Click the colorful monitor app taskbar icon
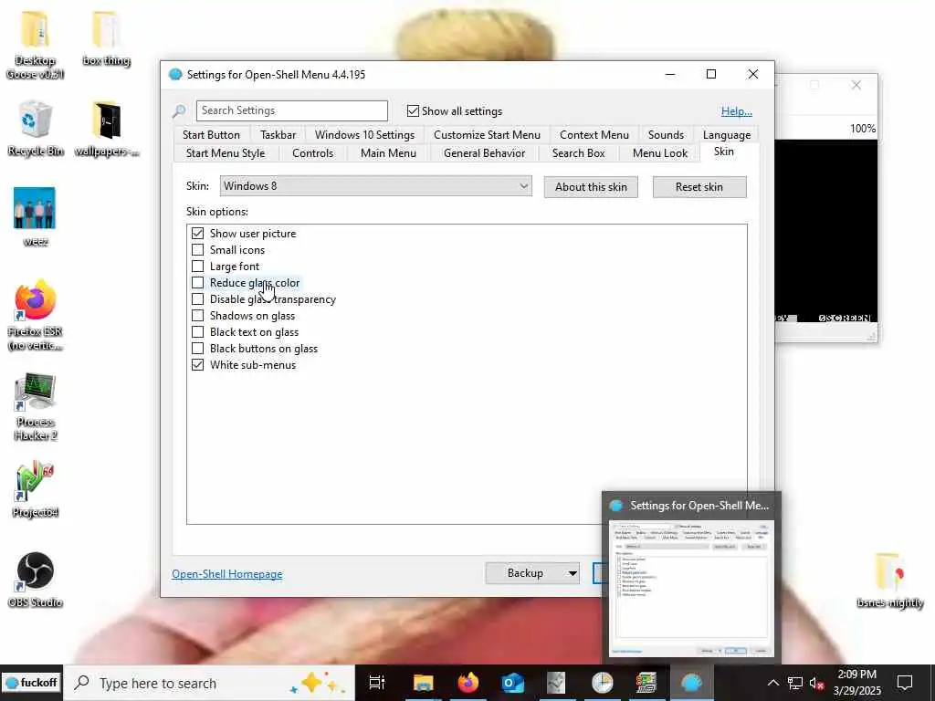Image resolution: width=935 pixels, height=701 pixels. pyautogui.click(x=646, y=683)
